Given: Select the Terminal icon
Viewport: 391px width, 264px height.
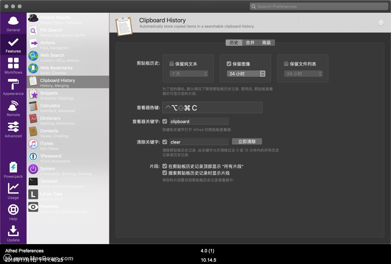Looking at the screenshot, I should (33, 182).
